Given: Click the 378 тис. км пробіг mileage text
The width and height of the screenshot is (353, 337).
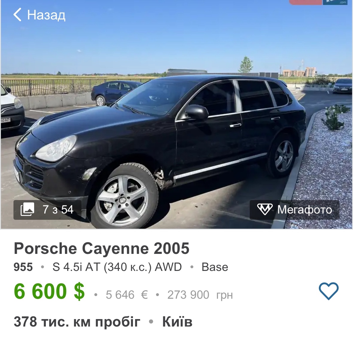Looking at the screenshot, I should [77, 322].
